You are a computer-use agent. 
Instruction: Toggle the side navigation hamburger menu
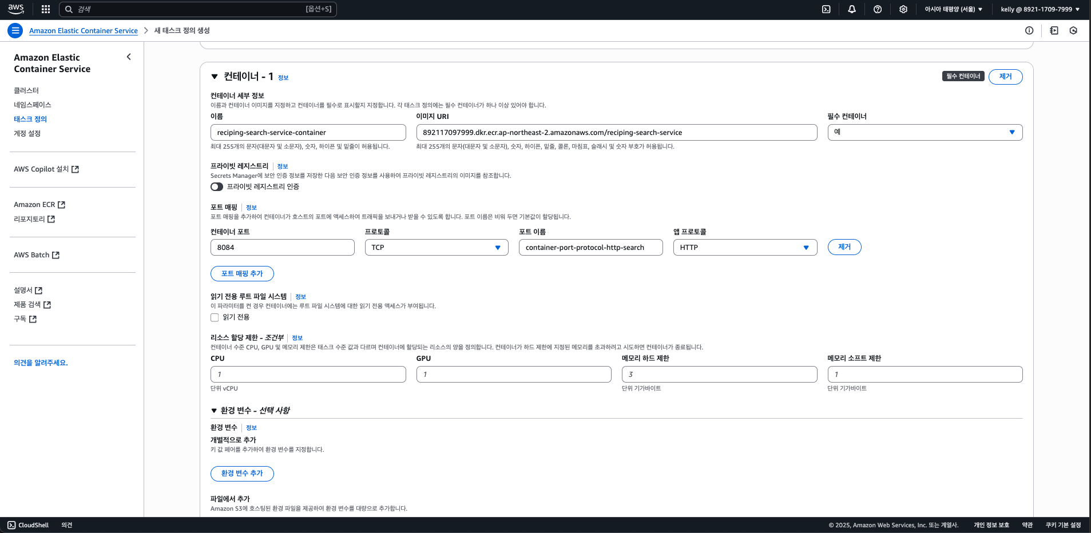point(15,30)
